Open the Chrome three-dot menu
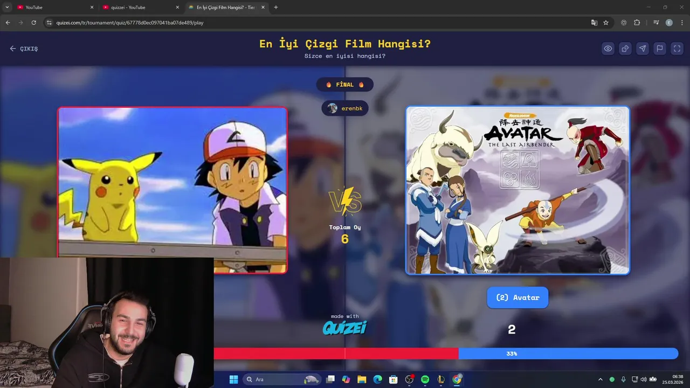690x388 pixels. (x=682, y=23)
